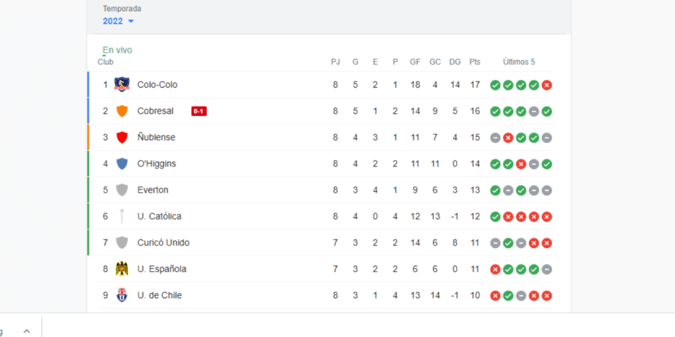Click the U. de Chile crest
675x337 pixels.
coord(121,295)
